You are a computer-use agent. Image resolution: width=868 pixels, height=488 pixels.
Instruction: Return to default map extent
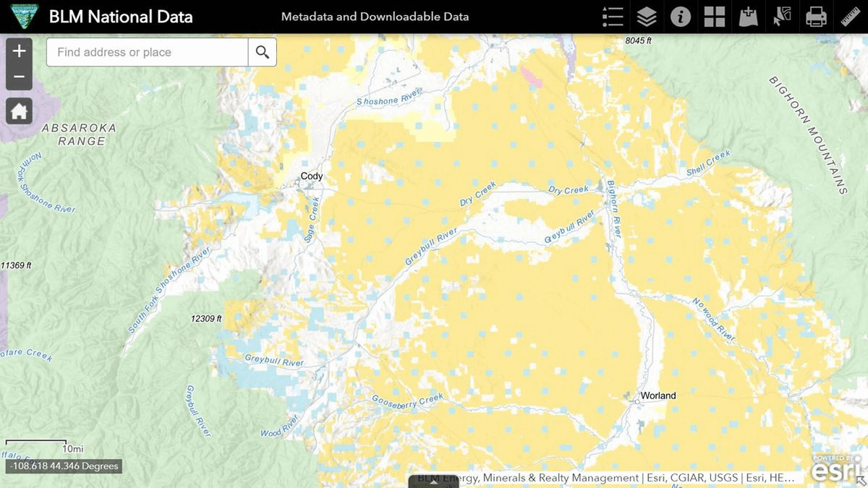[20, 111]
